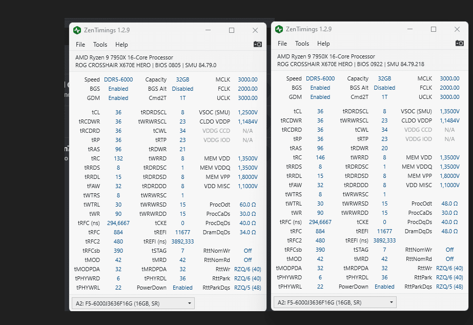Click DramDqDs value 34.0 Ω in left window
473x325 pixels.
point(248,232)
